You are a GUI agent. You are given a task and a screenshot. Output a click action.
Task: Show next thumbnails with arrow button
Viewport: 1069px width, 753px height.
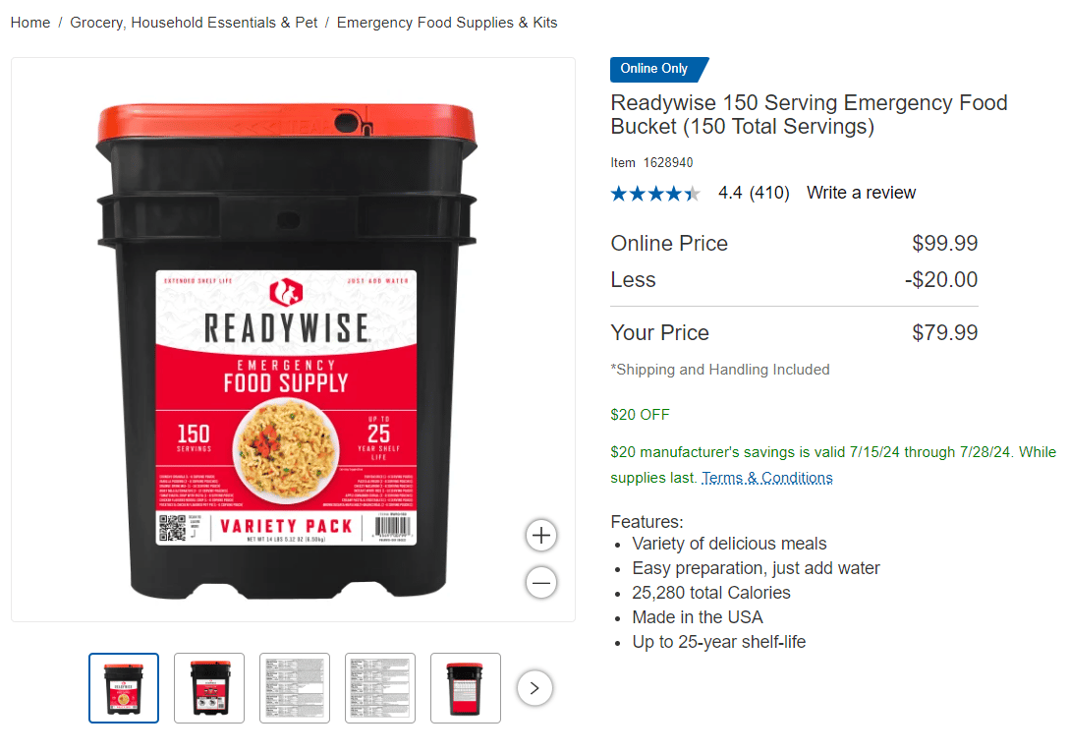pos(534,688)
